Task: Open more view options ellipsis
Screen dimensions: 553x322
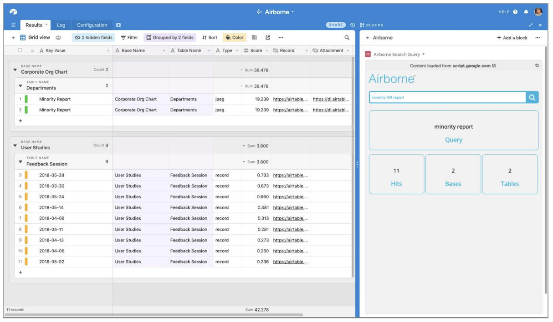Action: point(281,38)
